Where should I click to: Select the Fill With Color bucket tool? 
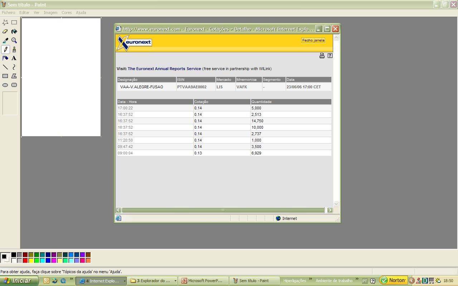point(14,31)
